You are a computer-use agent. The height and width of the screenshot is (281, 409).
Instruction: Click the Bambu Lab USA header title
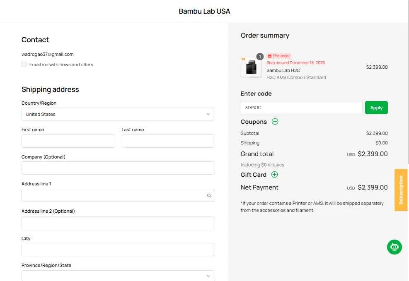204,11
